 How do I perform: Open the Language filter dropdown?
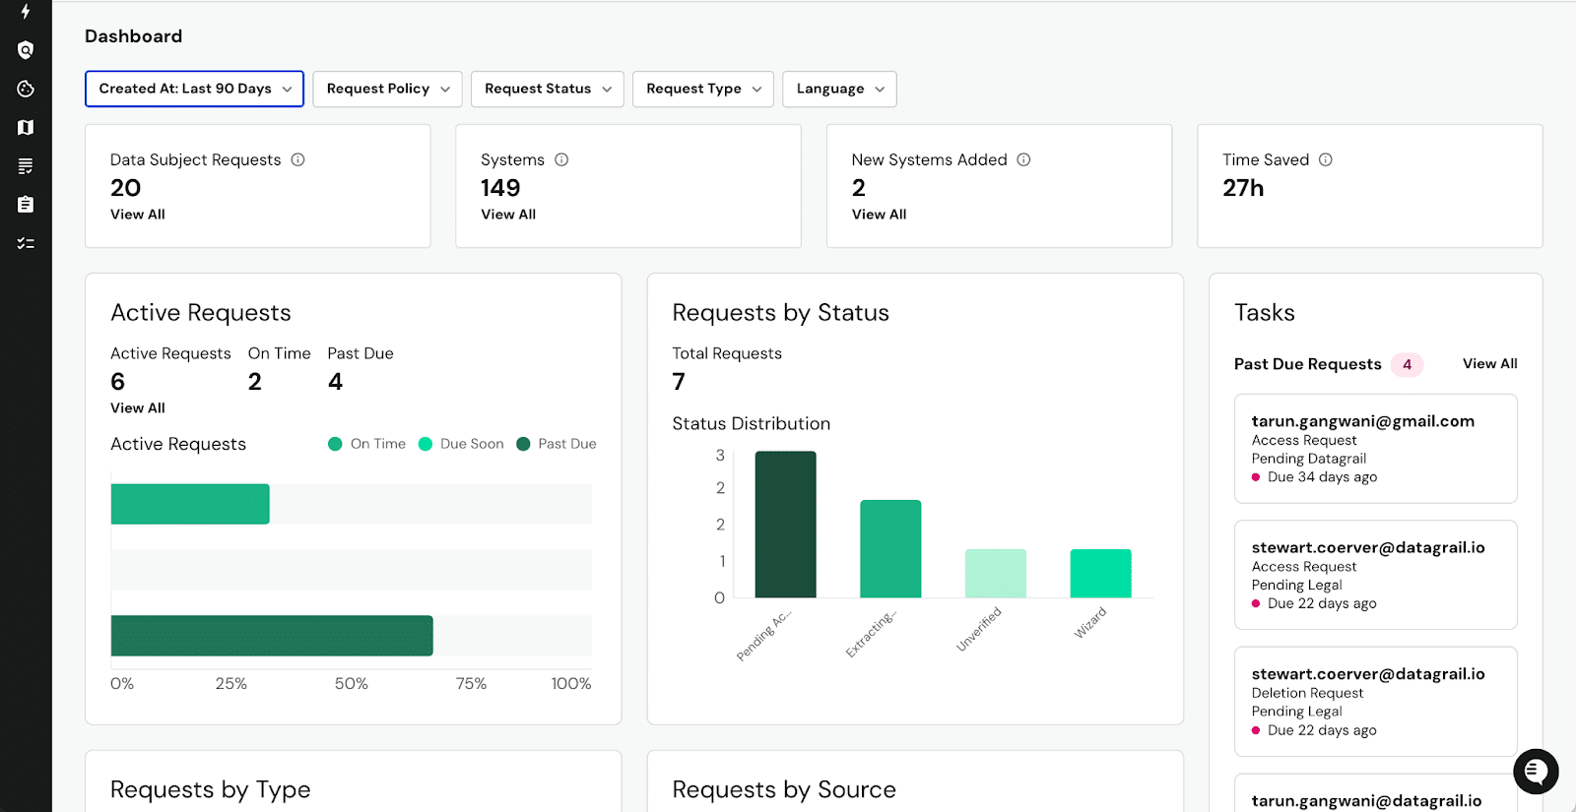click(x=839, y=89)
